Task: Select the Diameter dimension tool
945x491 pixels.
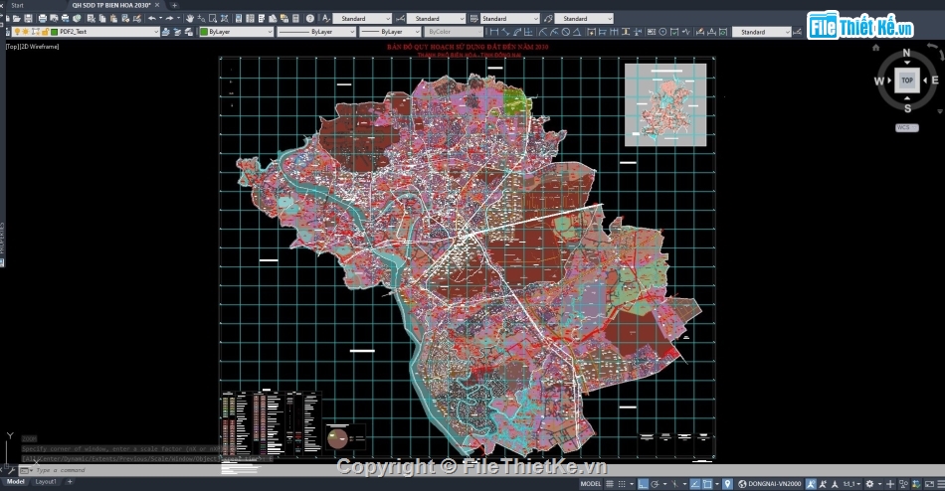Action: (566, 32)
